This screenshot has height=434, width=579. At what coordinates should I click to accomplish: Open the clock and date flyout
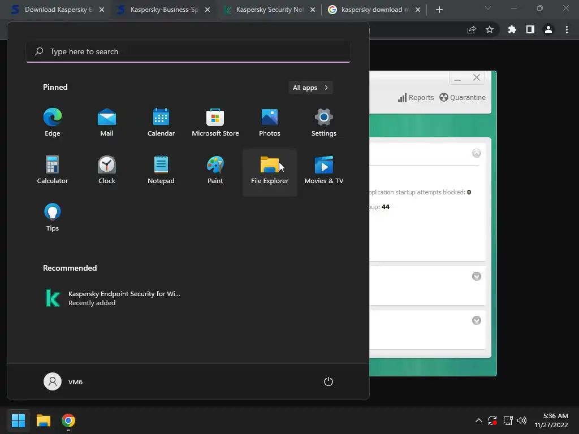(x=551, y=420)
